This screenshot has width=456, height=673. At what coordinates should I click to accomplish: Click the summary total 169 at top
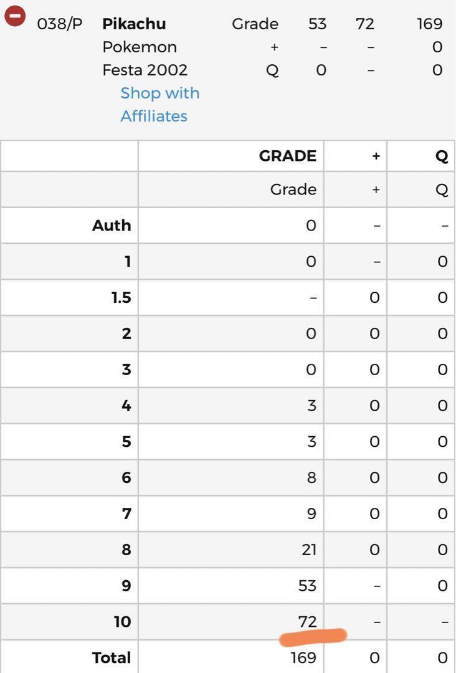(x=429, y=24)
